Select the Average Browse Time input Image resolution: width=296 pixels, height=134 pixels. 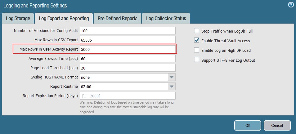pos(128,59)
